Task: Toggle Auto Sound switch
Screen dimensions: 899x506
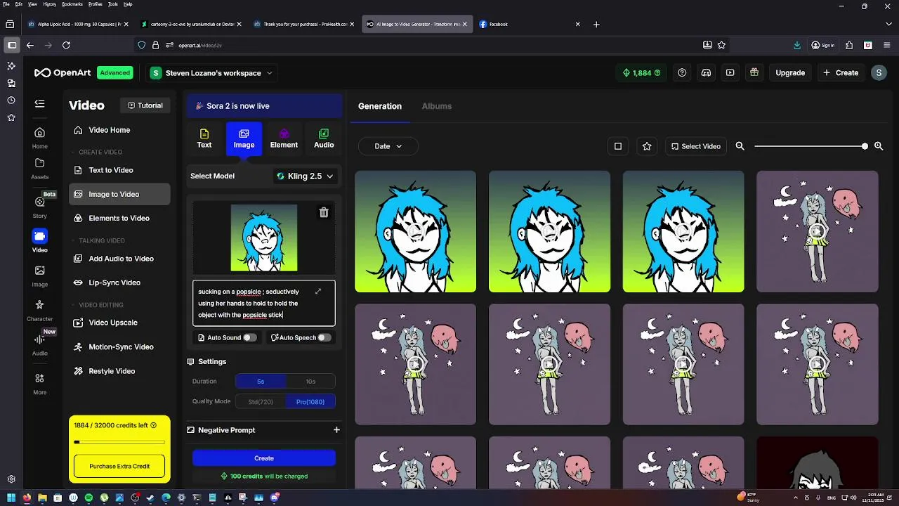Action: click(x=249, y=337)
